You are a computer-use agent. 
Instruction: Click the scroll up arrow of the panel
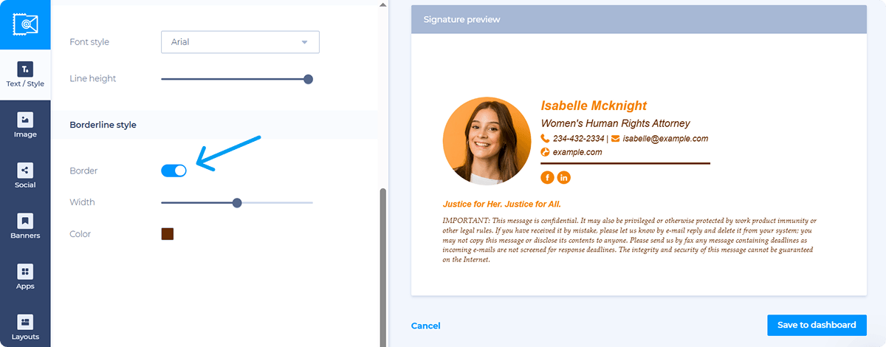[382, 4]
